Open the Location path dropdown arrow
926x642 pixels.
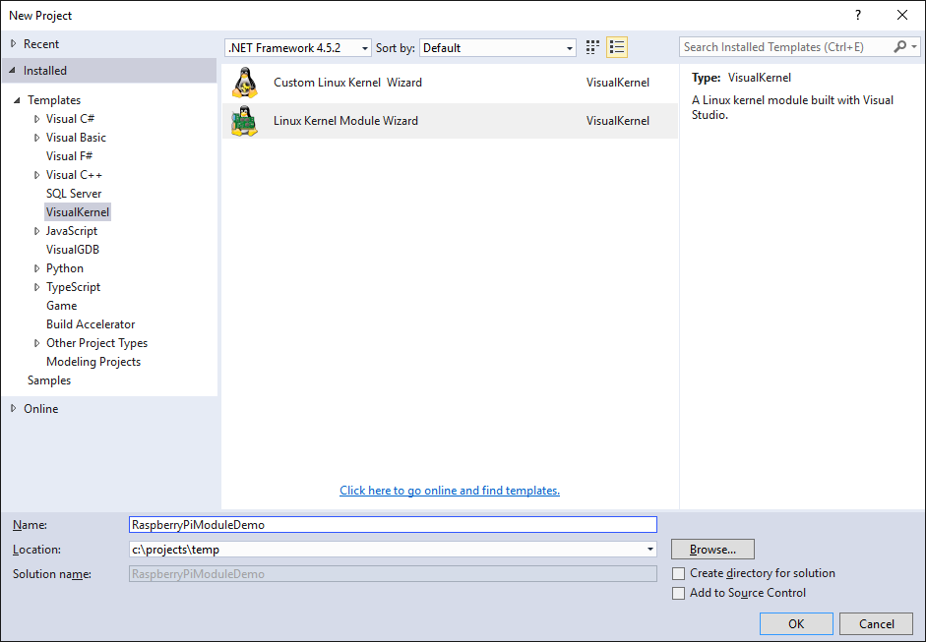point(649,550)
